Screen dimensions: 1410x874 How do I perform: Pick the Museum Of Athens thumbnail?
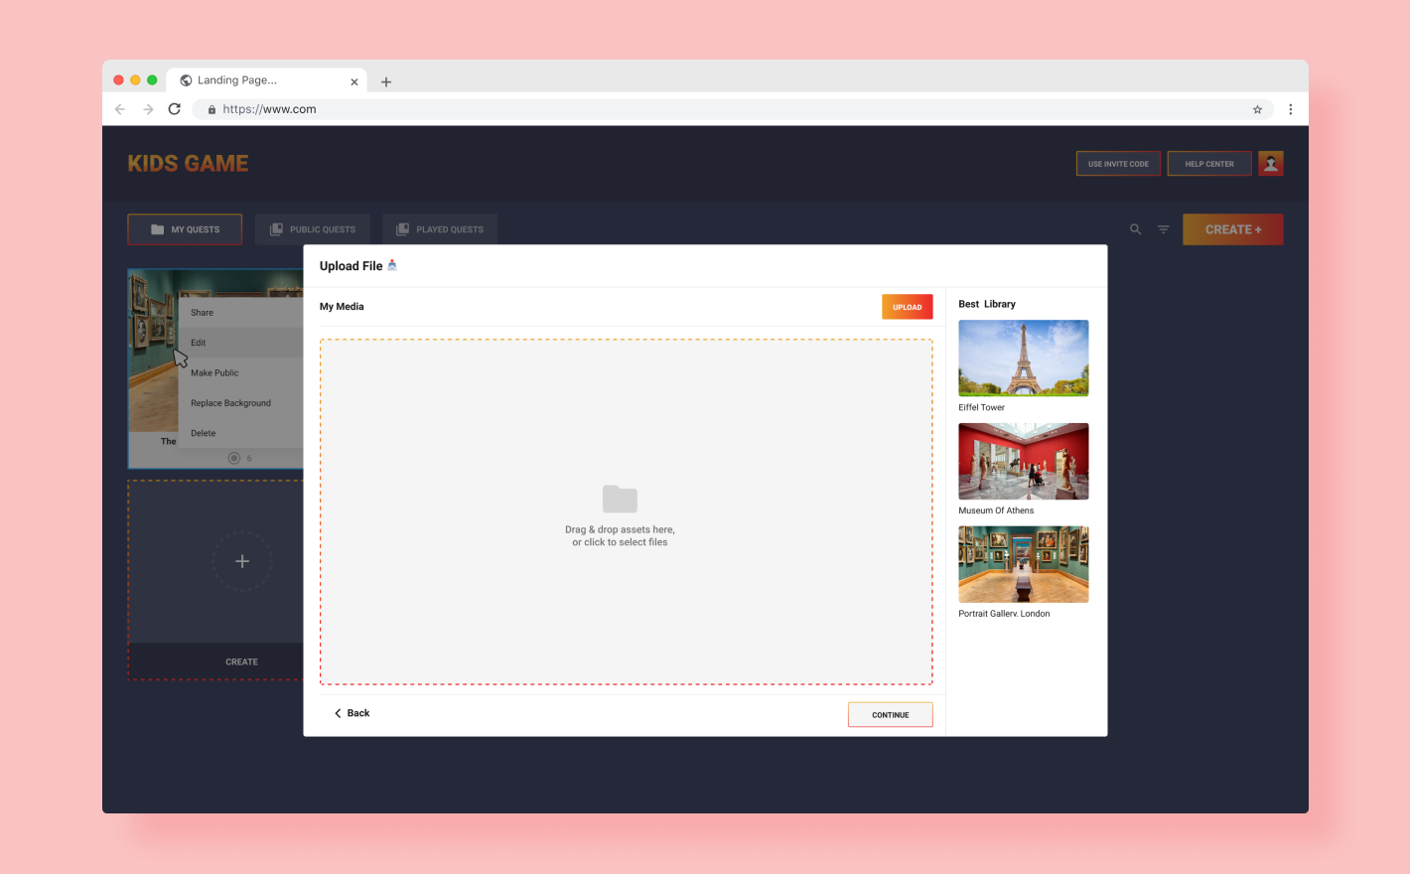[x=1023, y=462]
